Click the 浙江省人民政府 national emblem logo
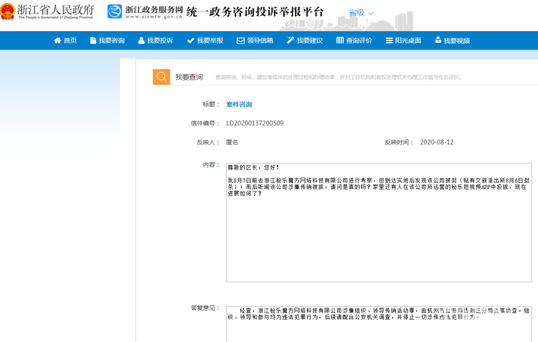This screenshot has height=342, width=538. (x=8, y=12)
